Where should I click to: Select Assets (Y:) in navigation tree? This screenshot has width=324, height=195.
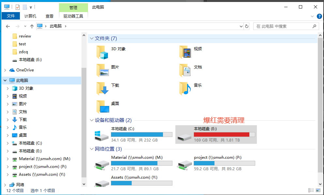[42, 174]
